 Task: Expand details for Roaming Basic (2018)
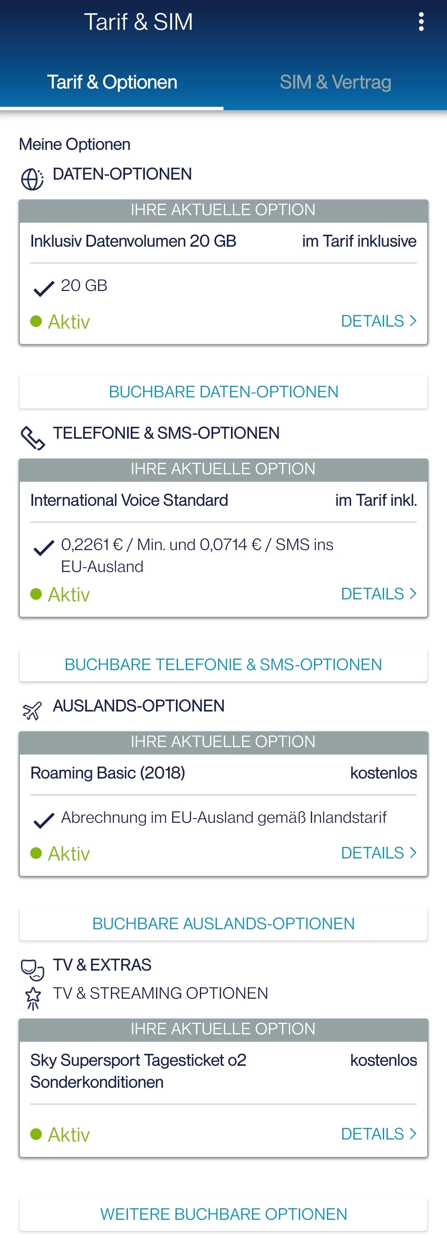click(x=378, y=853)
